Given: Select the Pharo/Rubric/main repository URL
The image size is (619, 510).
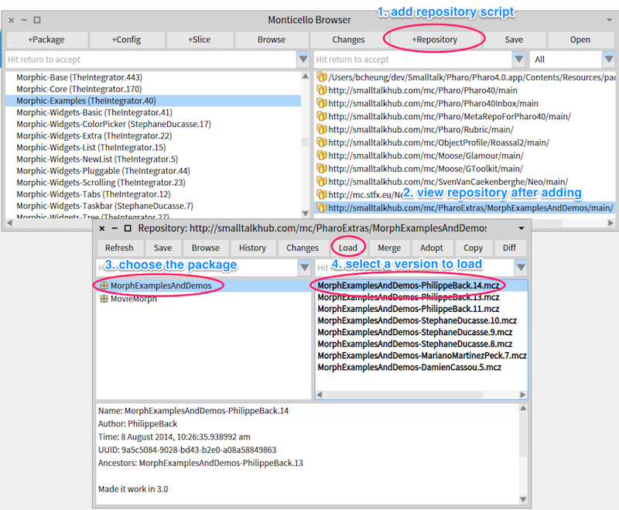Looking at the screenshot, I should click(x=421, y=129).
